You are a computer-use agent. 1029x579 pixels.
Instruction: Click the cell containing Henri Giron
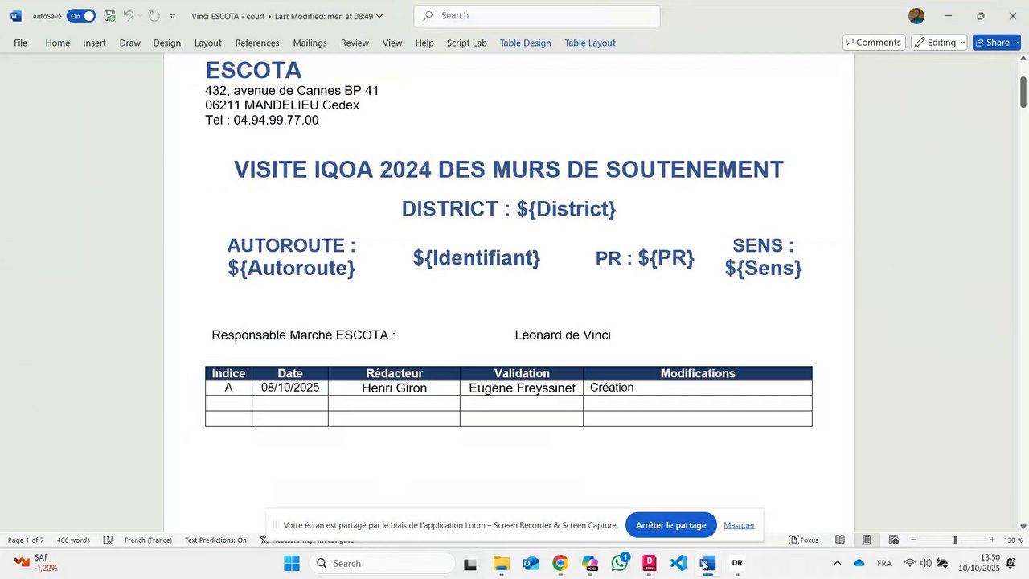[394, 388]
